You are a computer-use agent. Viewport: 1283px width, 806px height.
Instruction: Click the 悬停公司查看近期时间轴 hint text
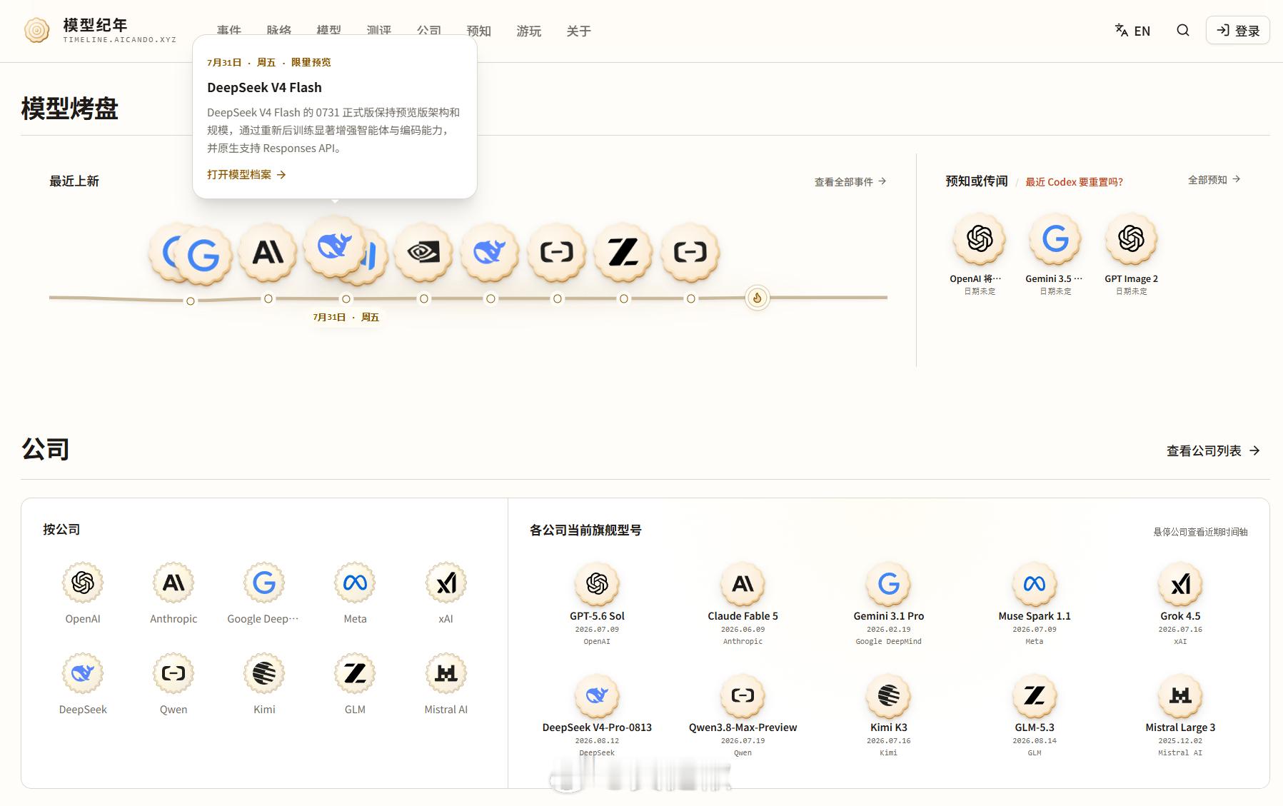point(1200,532)
